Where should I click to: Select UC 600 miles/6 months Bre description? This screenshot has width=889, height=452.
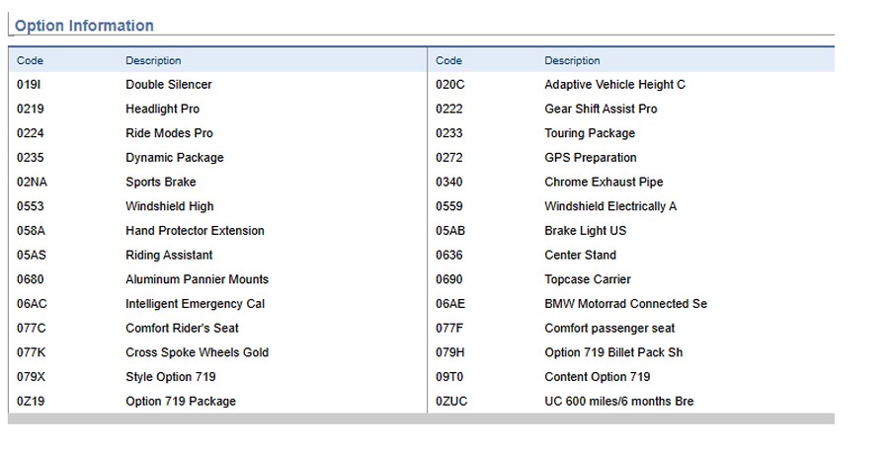tap(619, 401)
